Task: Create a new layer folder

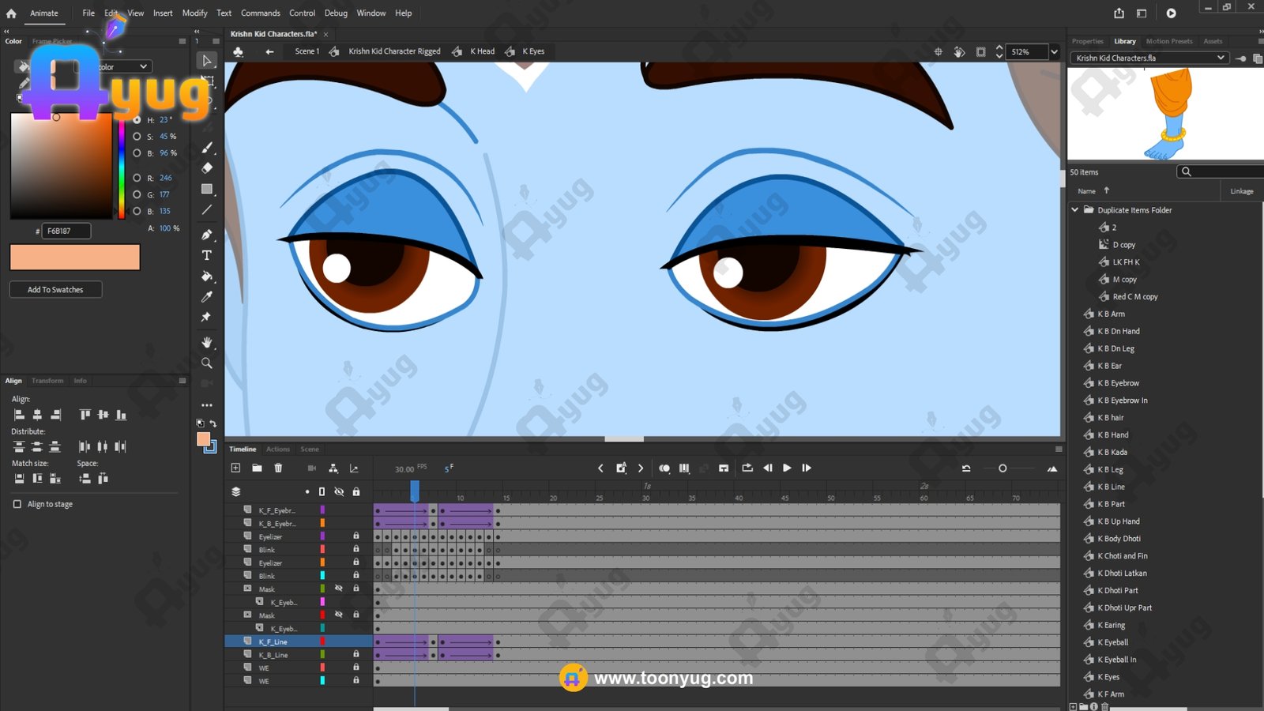Action: 257,468
